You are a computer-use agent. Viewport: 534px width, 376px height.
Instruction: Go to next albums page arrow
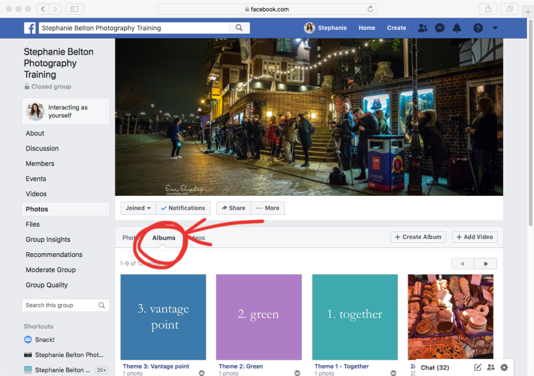click(486, 264)
